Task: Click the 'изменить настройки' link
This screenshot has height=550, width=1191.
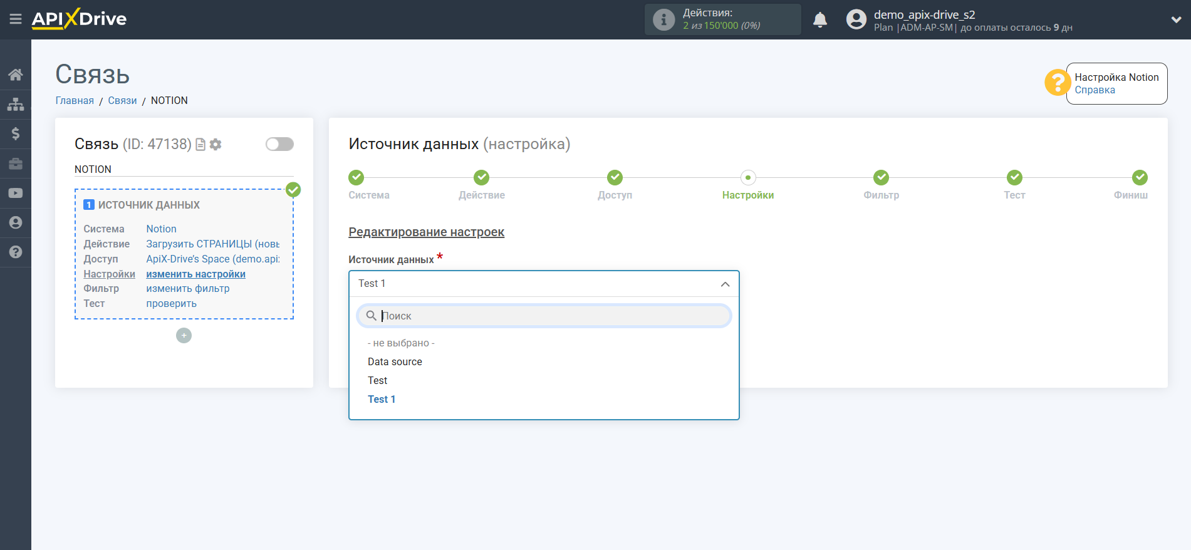Action: [195, 274]
